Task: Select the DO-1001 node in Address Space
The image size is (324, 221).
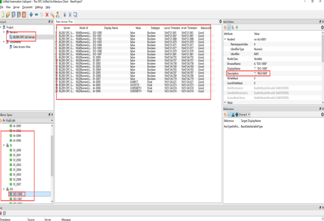Action: 18,199
